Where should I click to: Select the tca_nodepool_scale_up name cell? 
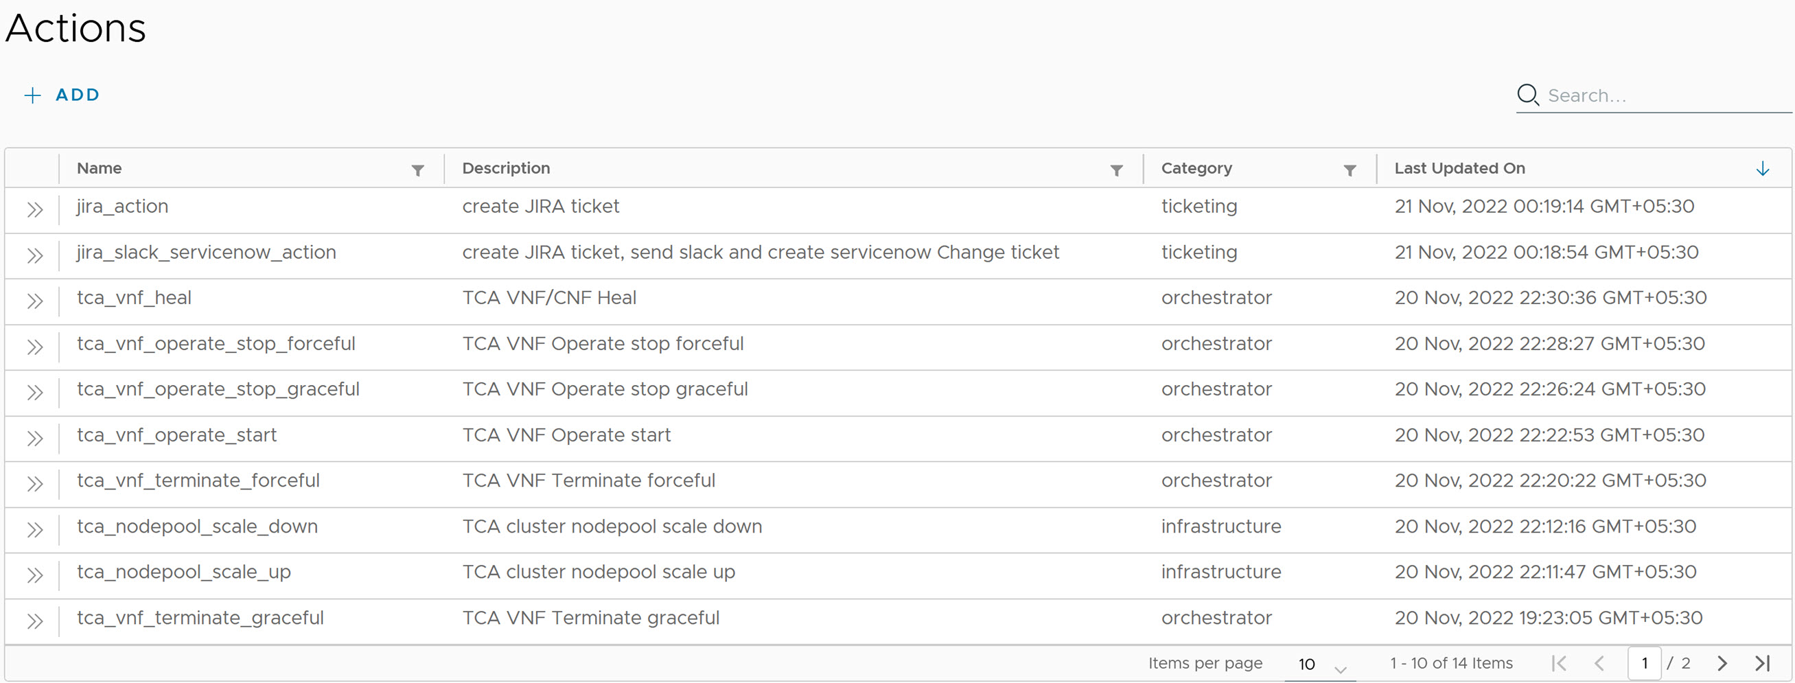pos(184,572)
